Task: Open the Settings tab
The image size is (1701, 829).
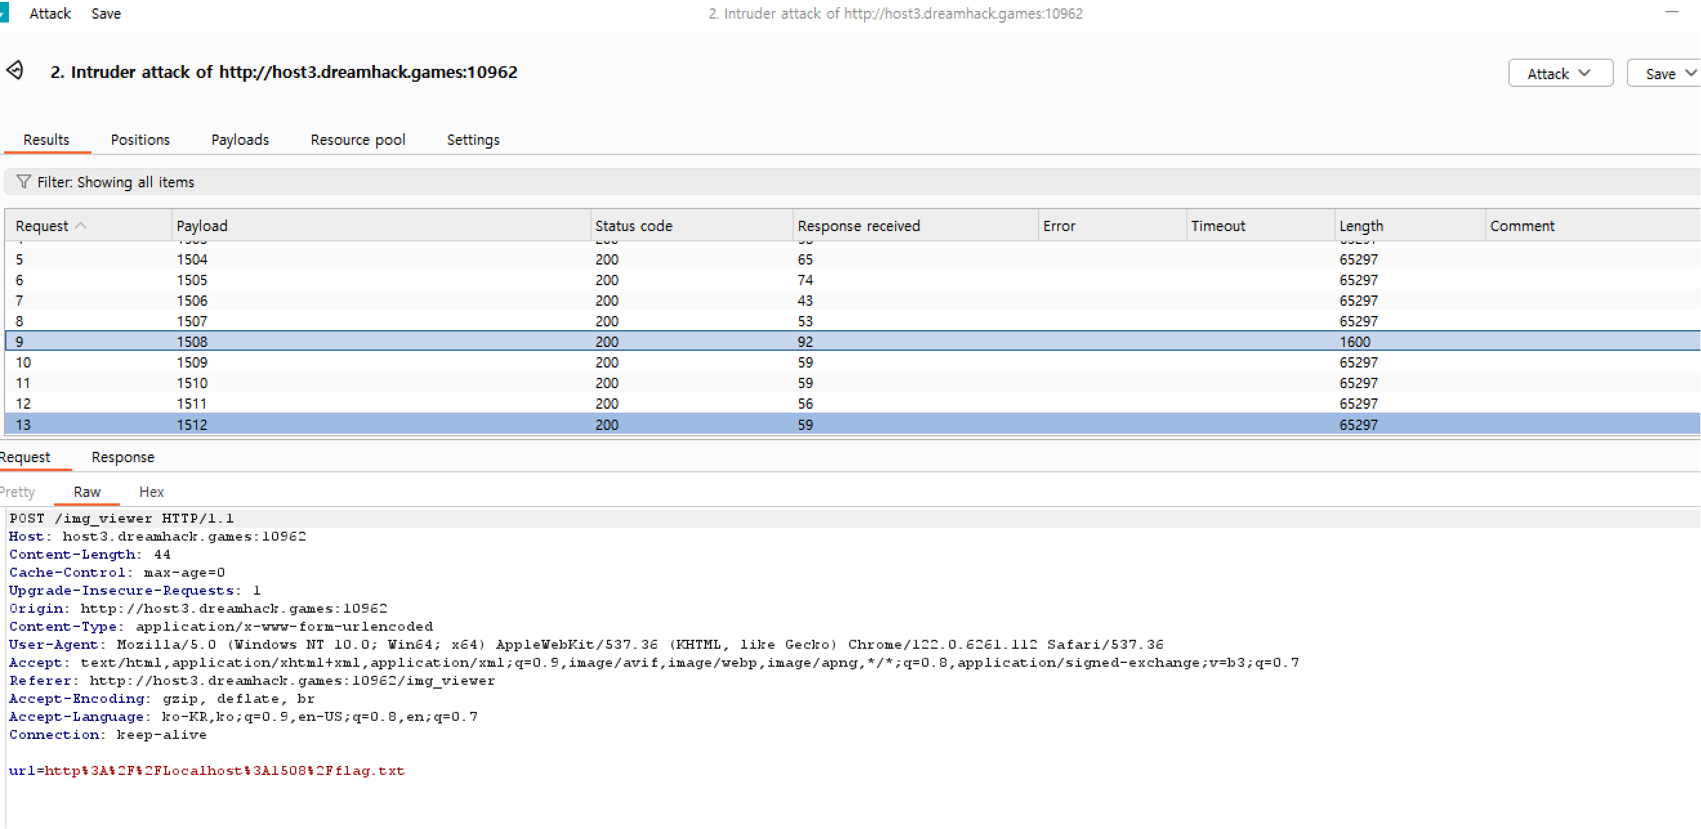Action: [x=473, y=140]
